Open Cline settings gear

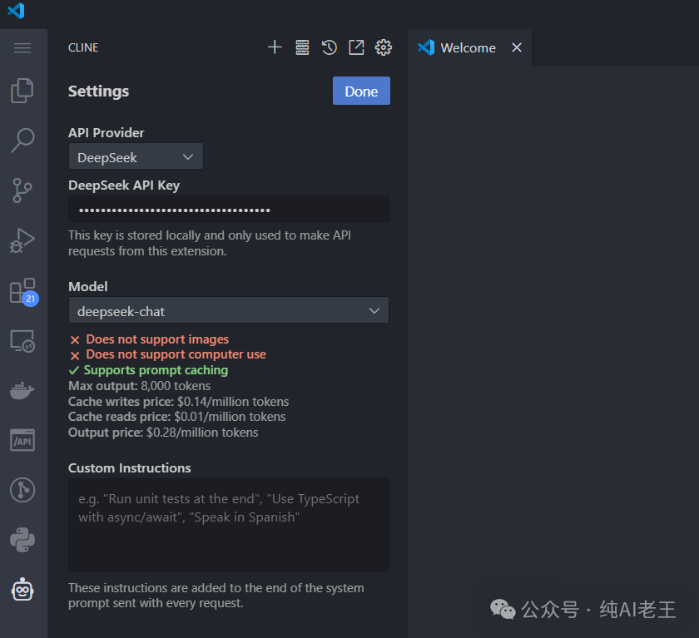[384, 47]
